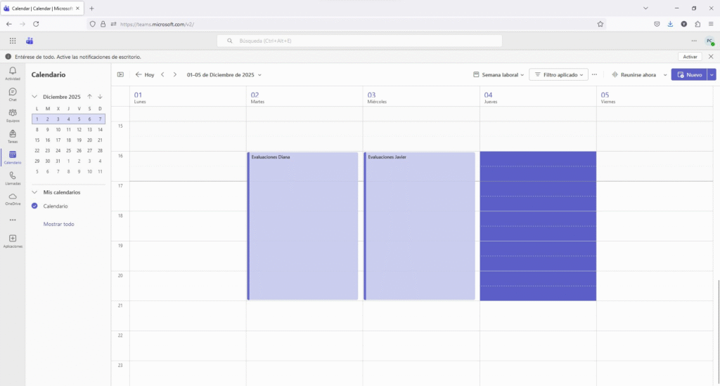This screenshot has width=720, height=386.
Task: Click the Búsqueda search field
Action: 359,41
